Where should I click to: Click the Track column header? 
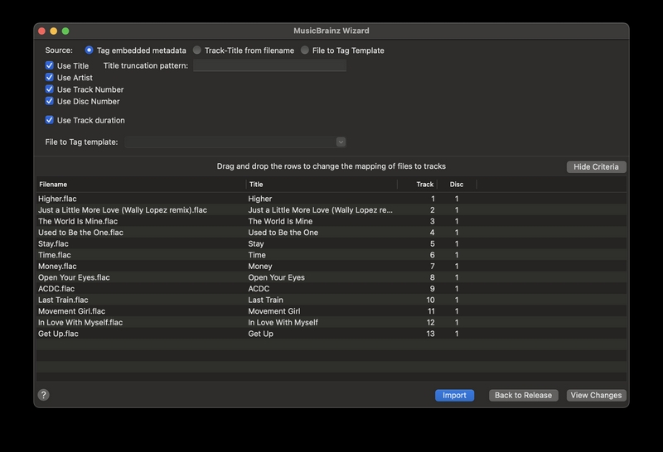(418, 184)
